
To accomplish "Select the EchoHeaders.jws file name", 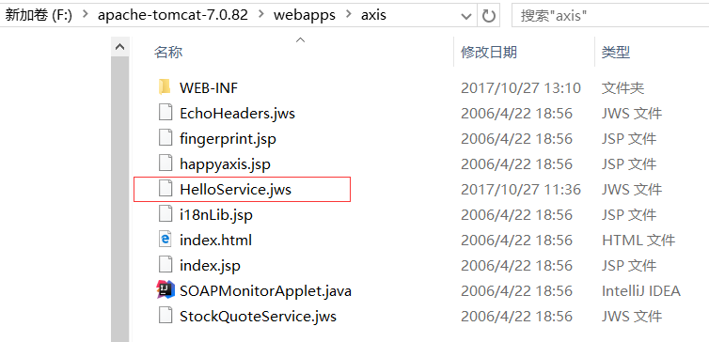I will click(237, 113).
